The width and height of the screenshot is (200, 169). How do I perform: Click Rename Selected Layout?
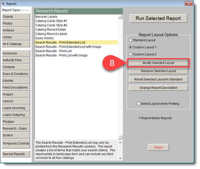click(x=158, y=71)
